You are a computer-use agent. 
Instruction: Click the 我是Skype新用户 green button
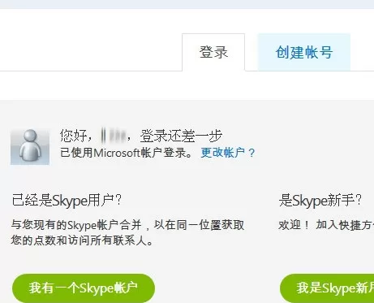click(x=327, y=288)
